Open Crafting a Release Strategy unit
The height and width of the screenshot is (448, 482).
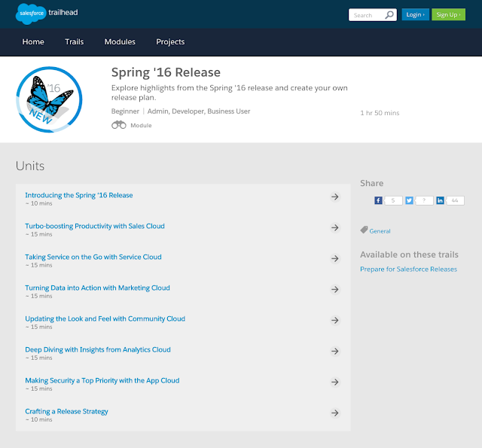66,411
